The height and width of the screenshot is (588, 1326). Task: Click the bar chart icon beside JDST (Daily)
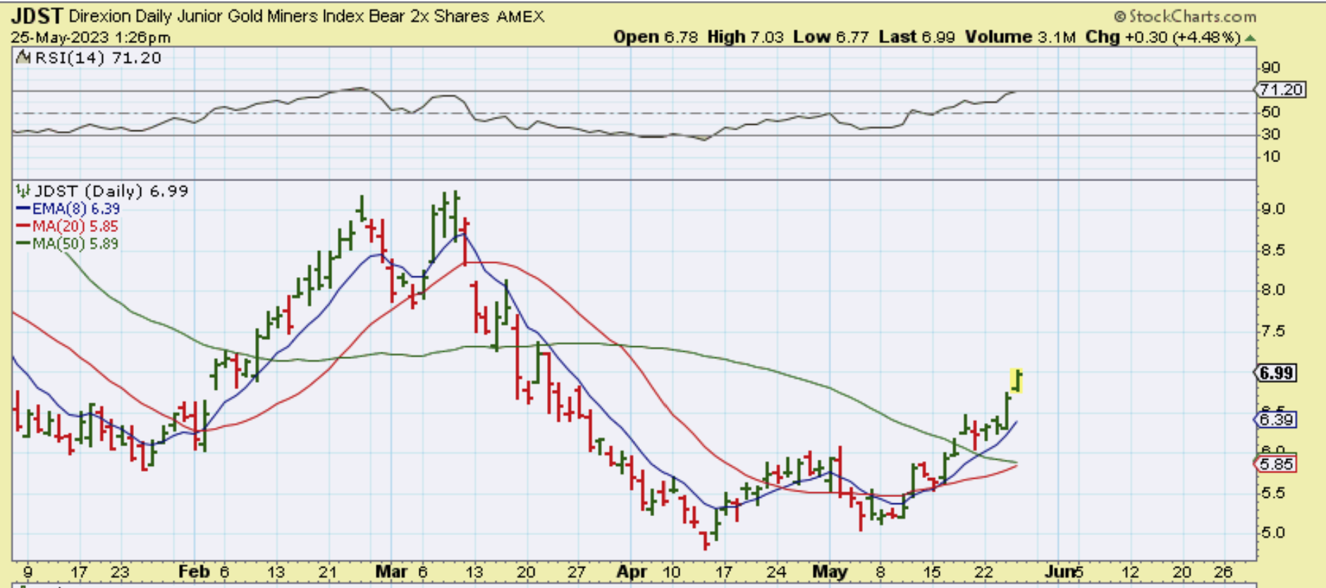pos(24,190)
